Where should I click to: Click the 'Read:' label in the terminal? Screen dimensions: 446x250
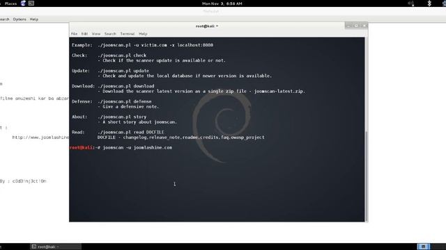pos(78,132)
